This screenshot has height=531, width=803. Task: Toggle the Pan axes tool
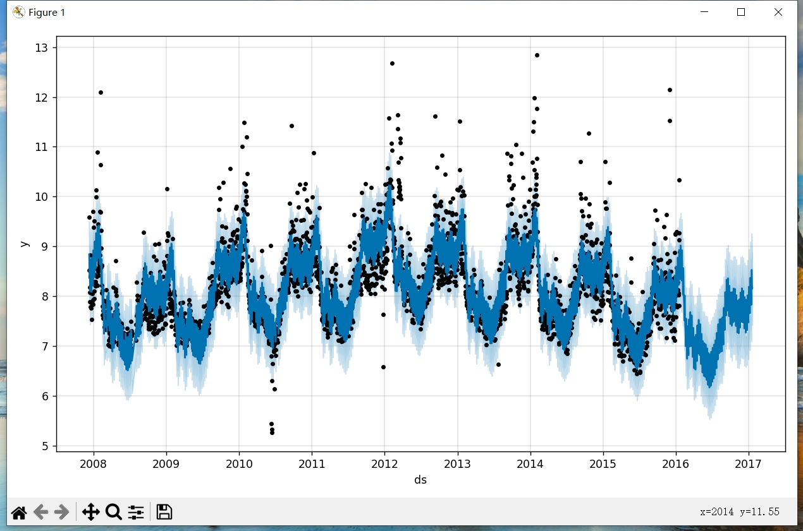(91, 512)
